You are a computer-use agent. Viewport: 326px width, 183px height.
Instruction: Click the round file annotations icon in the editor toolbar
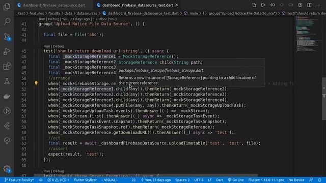[300, 5]
